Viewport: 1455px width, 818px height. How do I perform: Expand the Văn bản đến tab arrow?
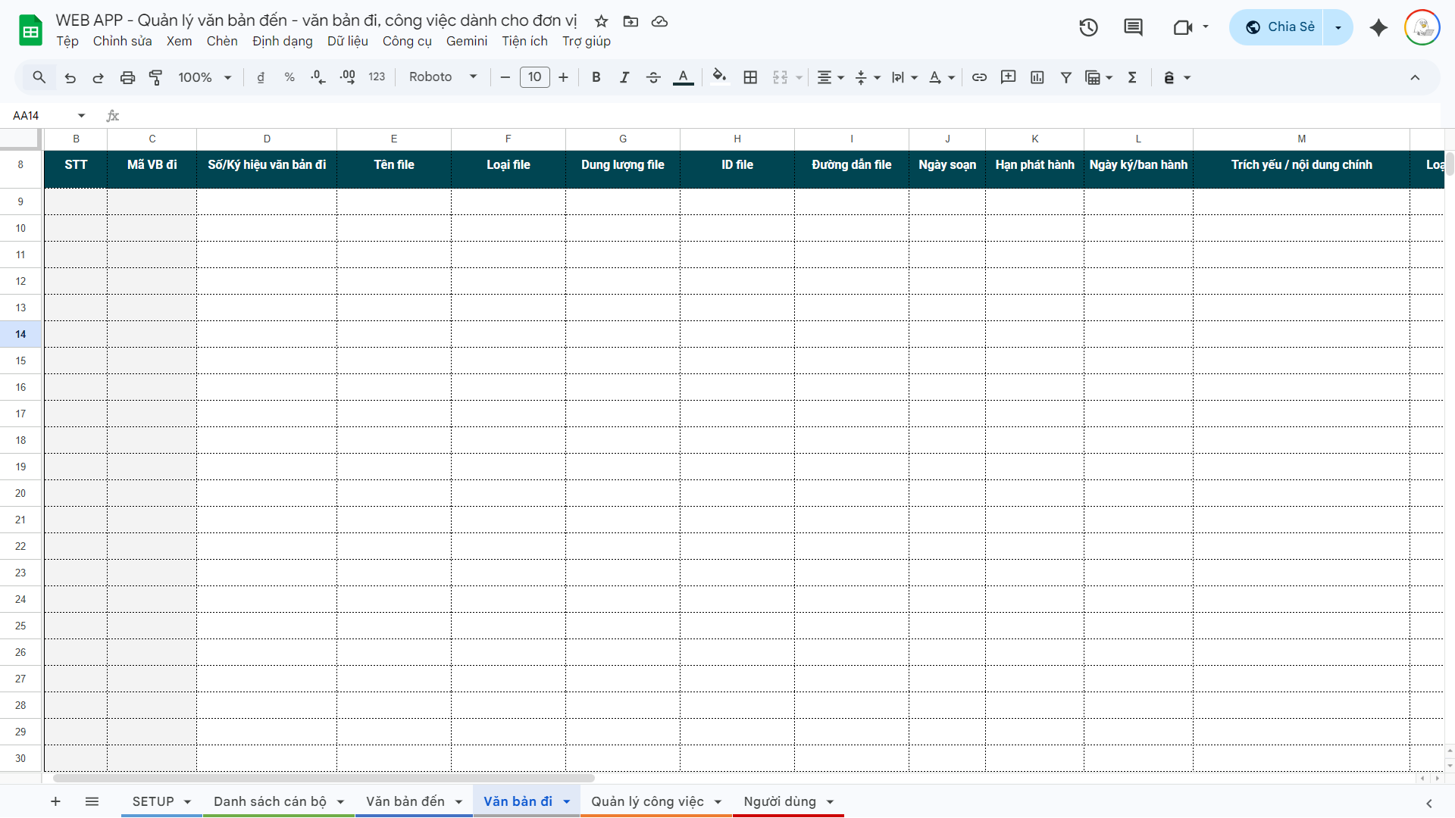pyautogui.click(x=458, y=802)
